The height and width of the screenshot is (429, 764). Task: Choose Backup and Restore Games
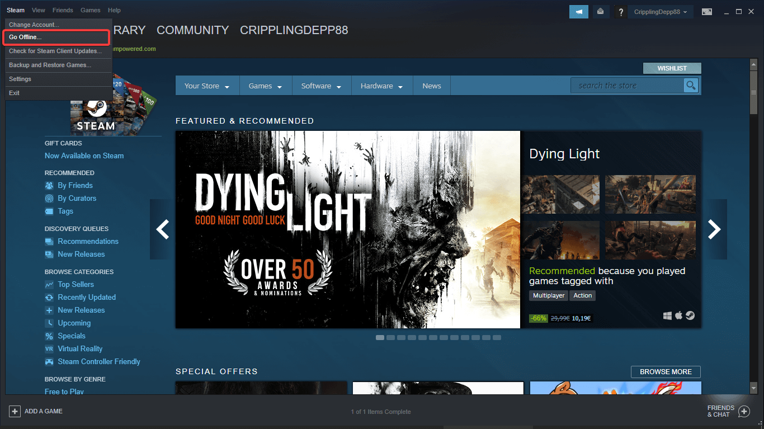click(x=58, y=65)
